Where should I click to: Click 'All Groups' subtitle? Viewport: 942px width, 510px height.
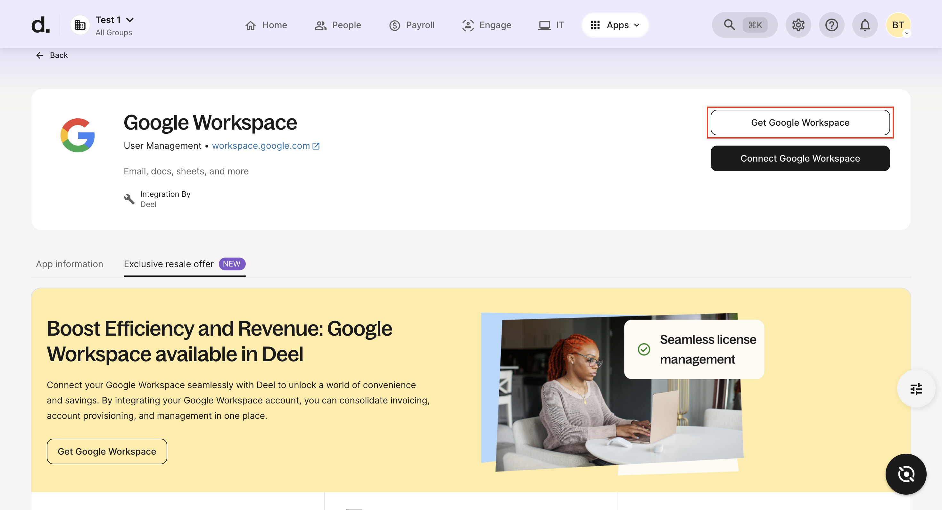coord(114,33)
